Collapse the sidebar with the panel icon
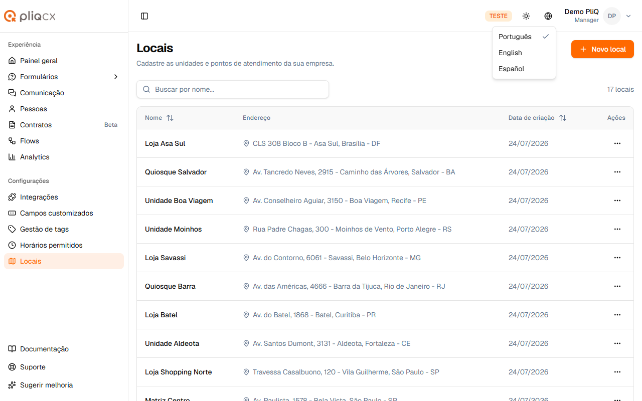The image size is (642, 401). point(144,16)
